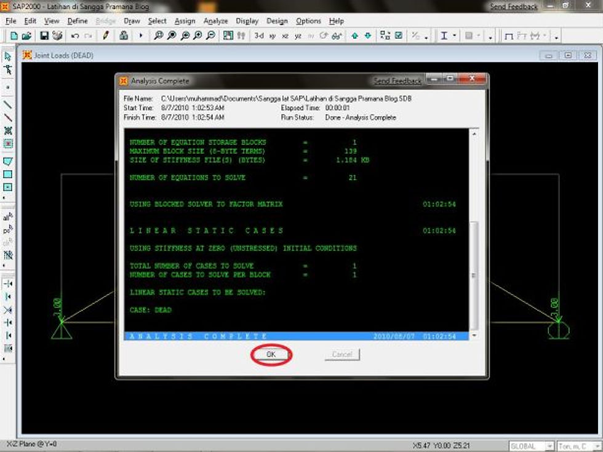Click the perspective toggle glasses icon
The height and width of the screenshot is (452, 603).
[337, 36]
